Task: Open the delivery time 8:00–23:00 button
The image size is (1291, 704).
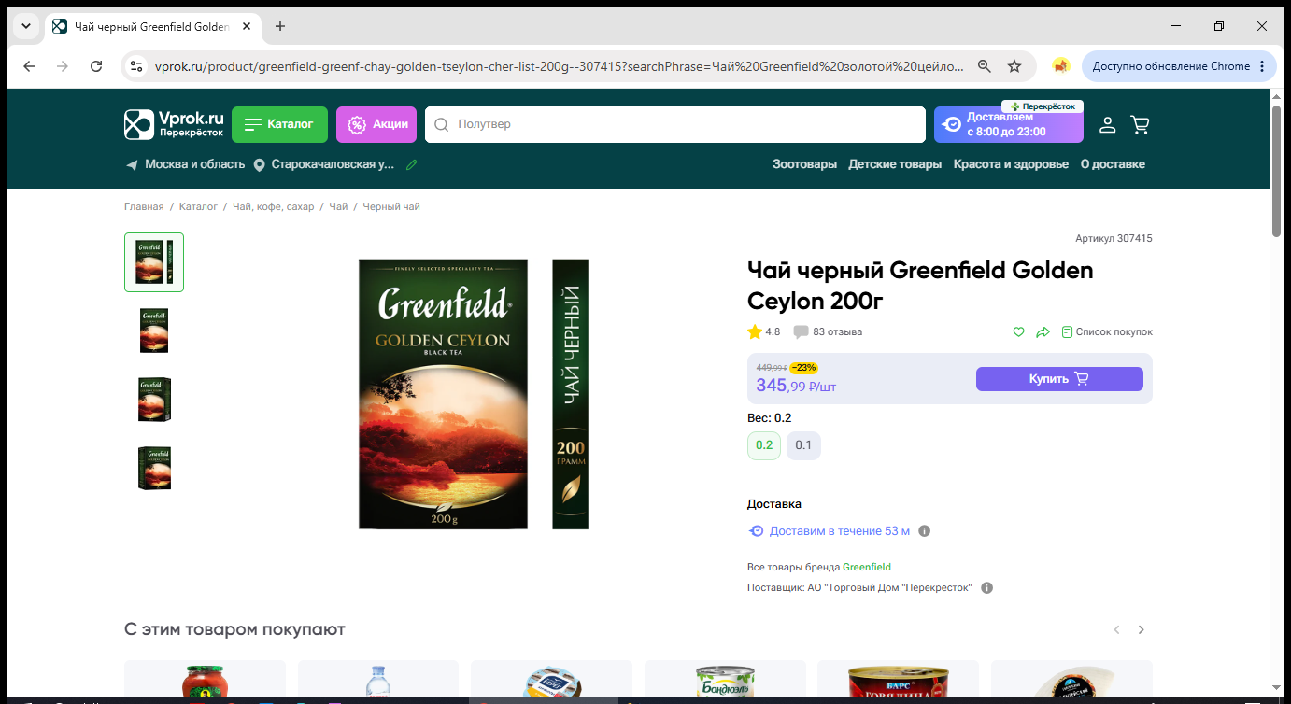Action: point(1009,124)
